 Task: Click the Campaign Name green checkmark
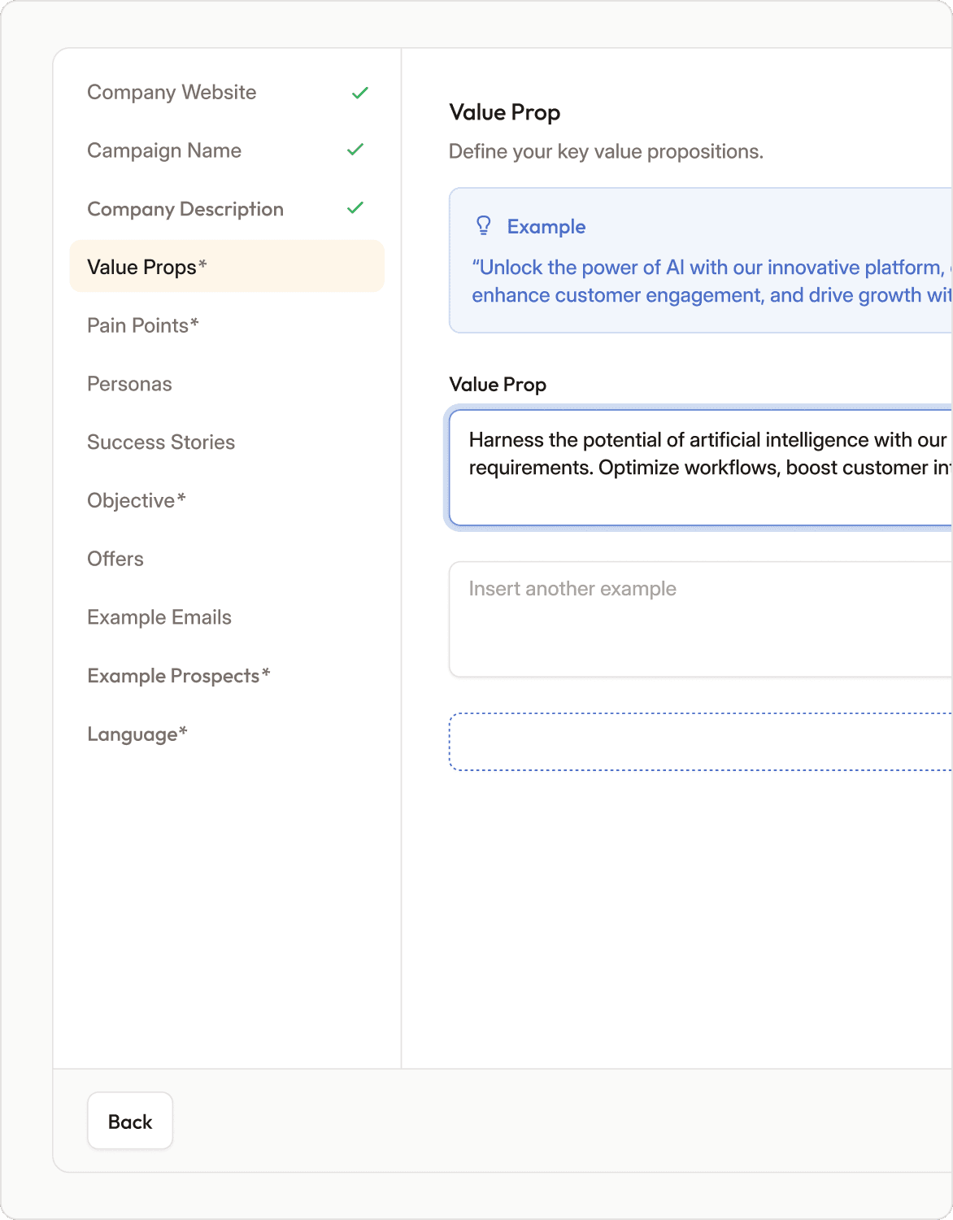click(355, 150)
